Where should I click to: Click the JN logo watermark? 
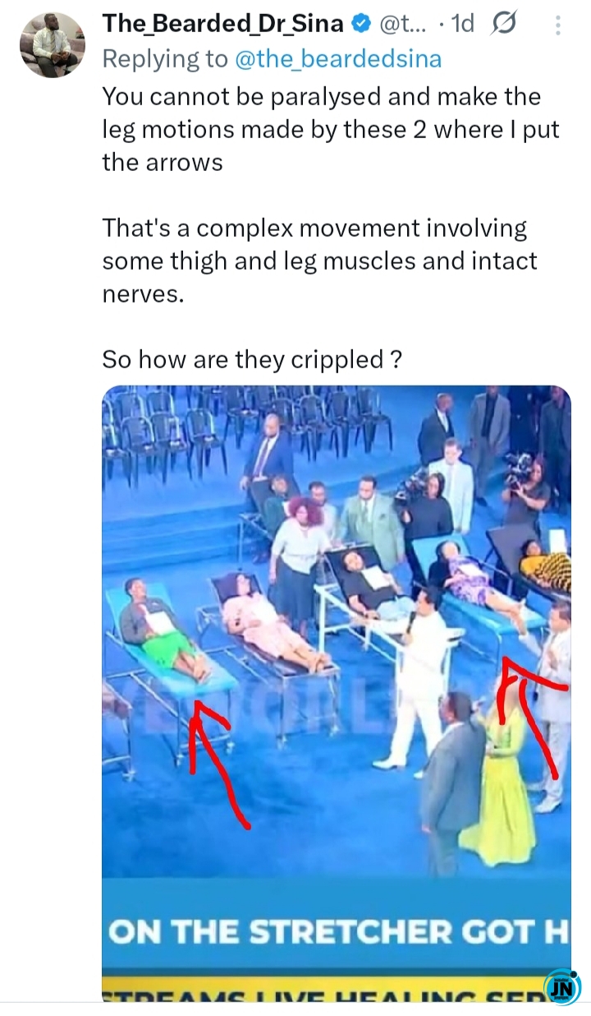pyautogui.click(x=562, y=987)
